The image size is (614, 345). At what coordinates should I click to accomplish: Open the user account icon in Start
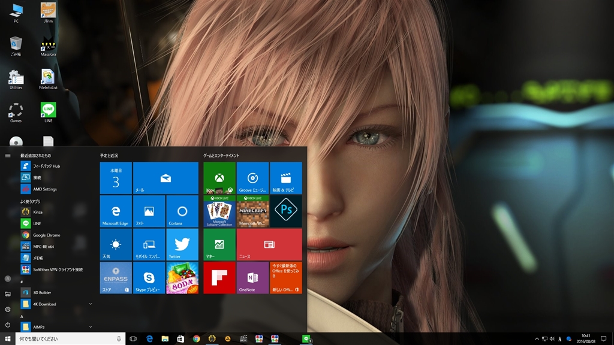coord(8,279)
